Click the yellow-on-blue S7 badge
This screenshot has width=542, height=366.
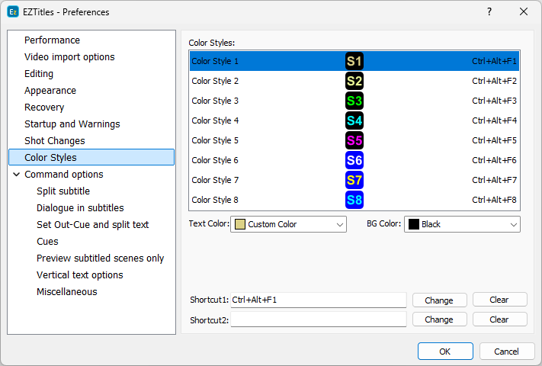coord(354,180)
